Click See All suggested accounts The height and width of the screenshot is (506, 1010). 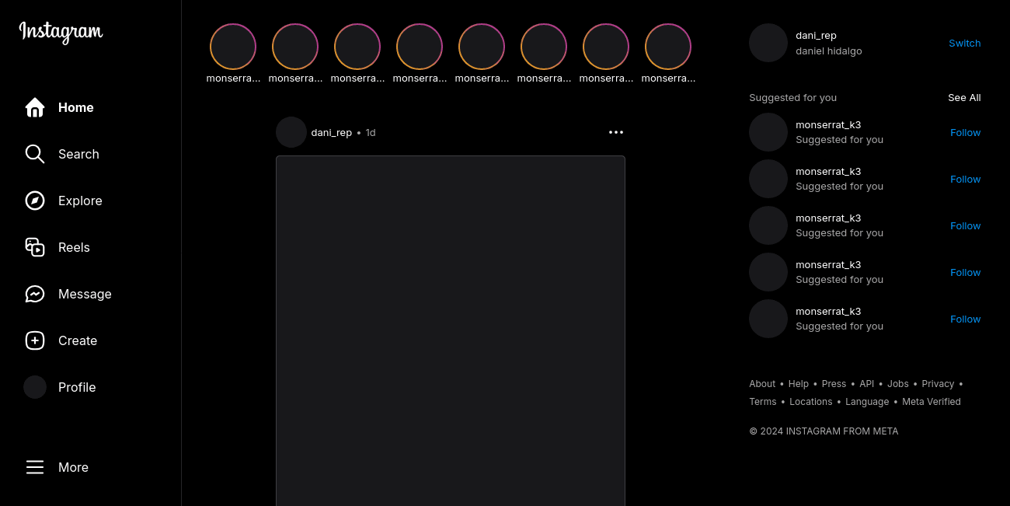tap(964, 97)
